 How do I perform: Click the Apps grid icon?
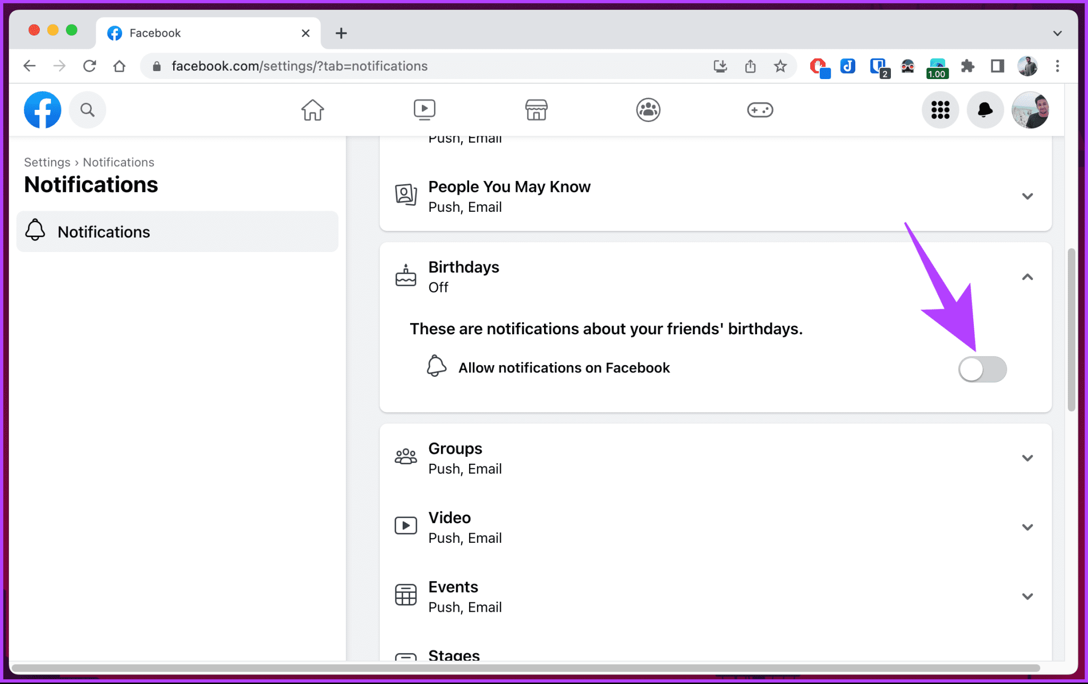941,110
